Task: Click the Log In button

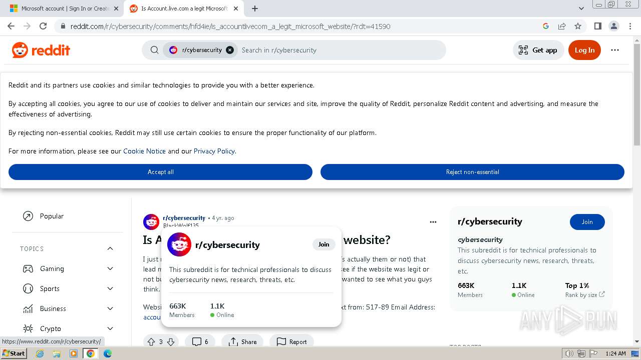Action: coord(584,50)
